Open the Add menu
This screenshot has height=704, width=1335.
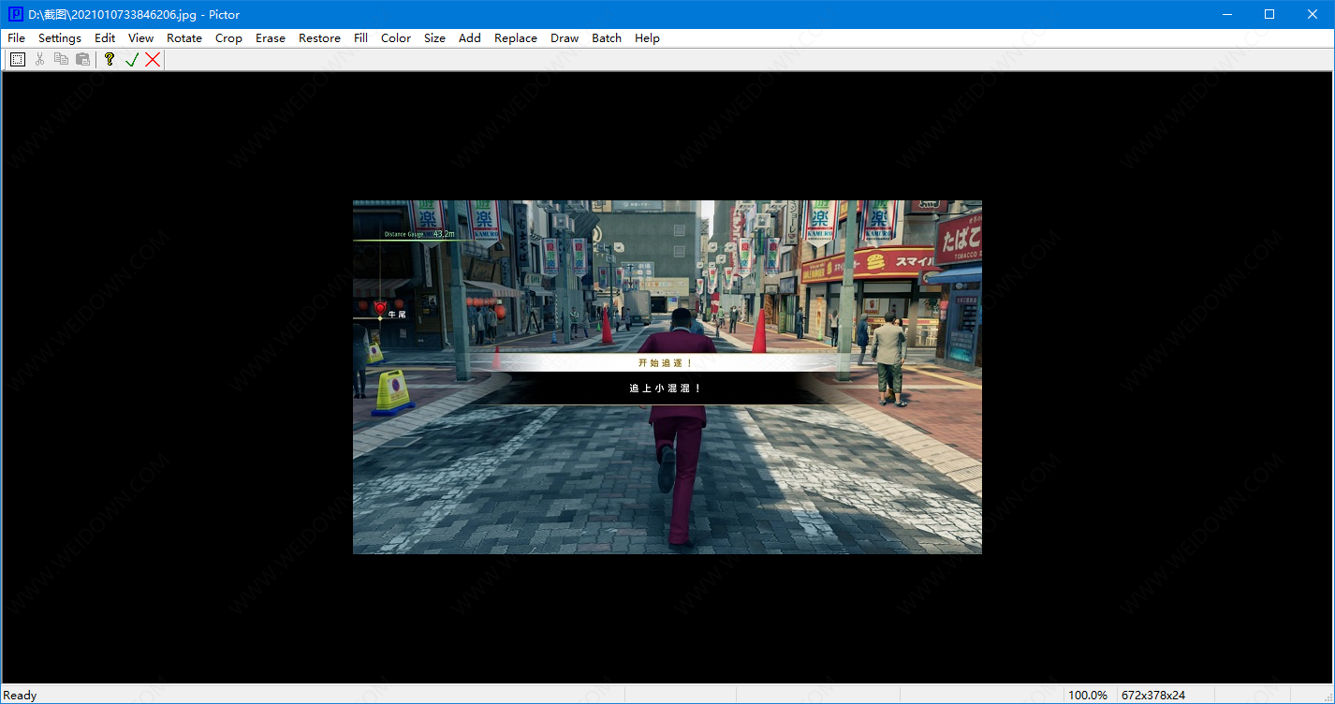click(x=470, y=38)
